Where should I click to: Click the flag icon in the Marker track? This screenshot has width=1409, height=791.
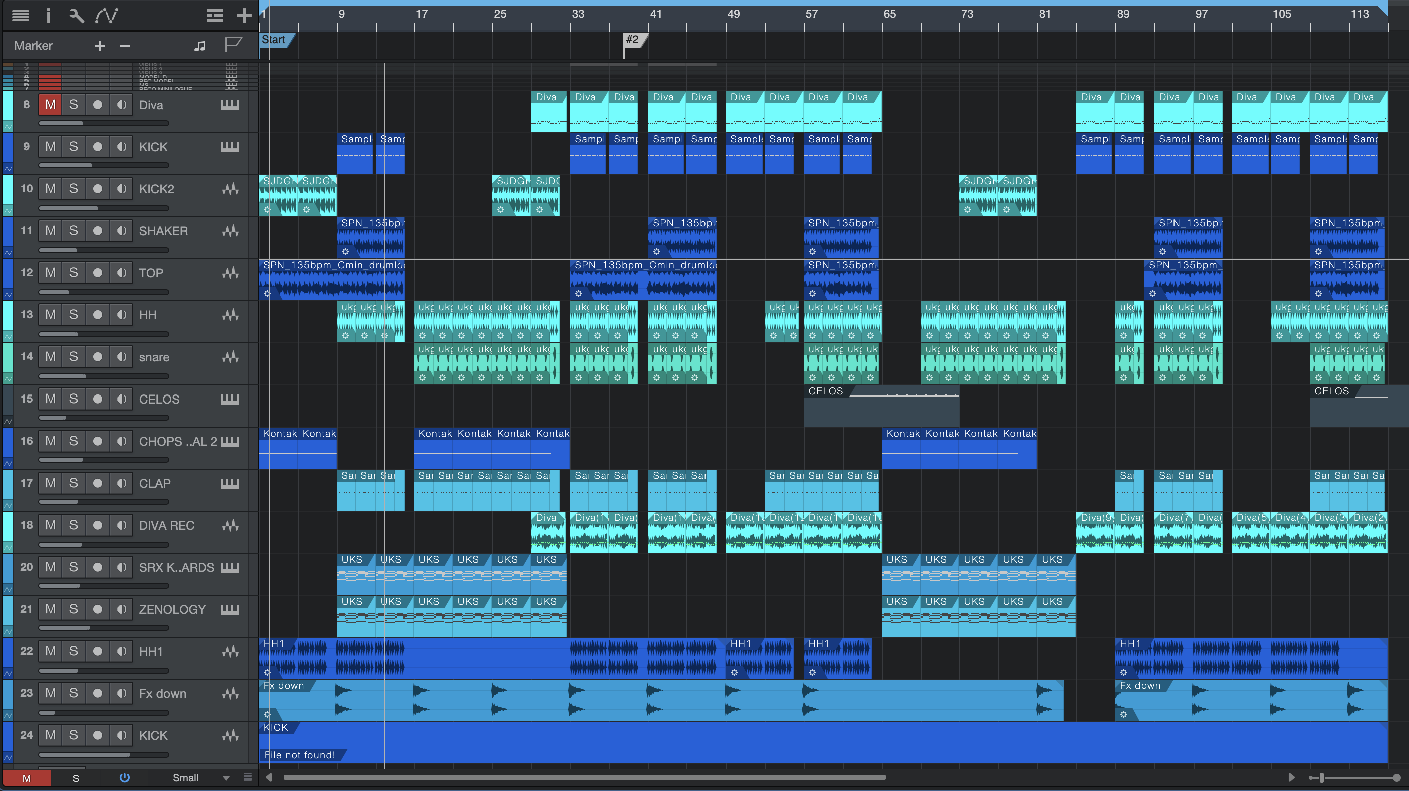point(233,45)
